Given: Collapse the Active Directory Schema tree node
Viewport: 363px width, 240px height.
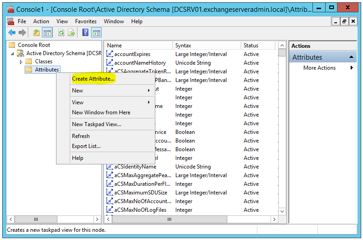Looking at the screenshot, I should tap(12, 54).
